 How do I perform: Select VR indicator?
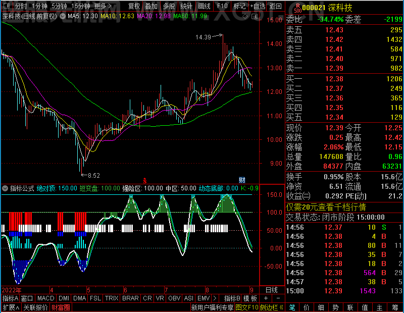click(160, 298)
